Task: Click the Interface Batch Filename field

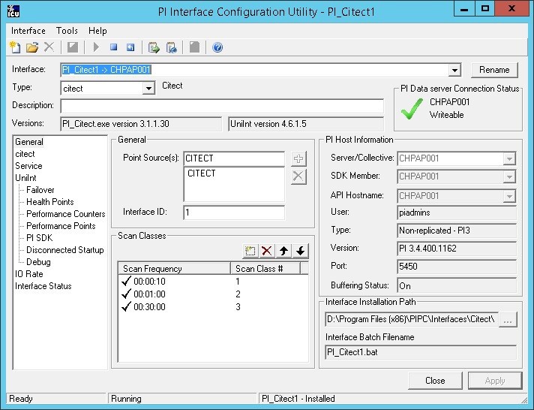Action: click(x=421, y=352)
